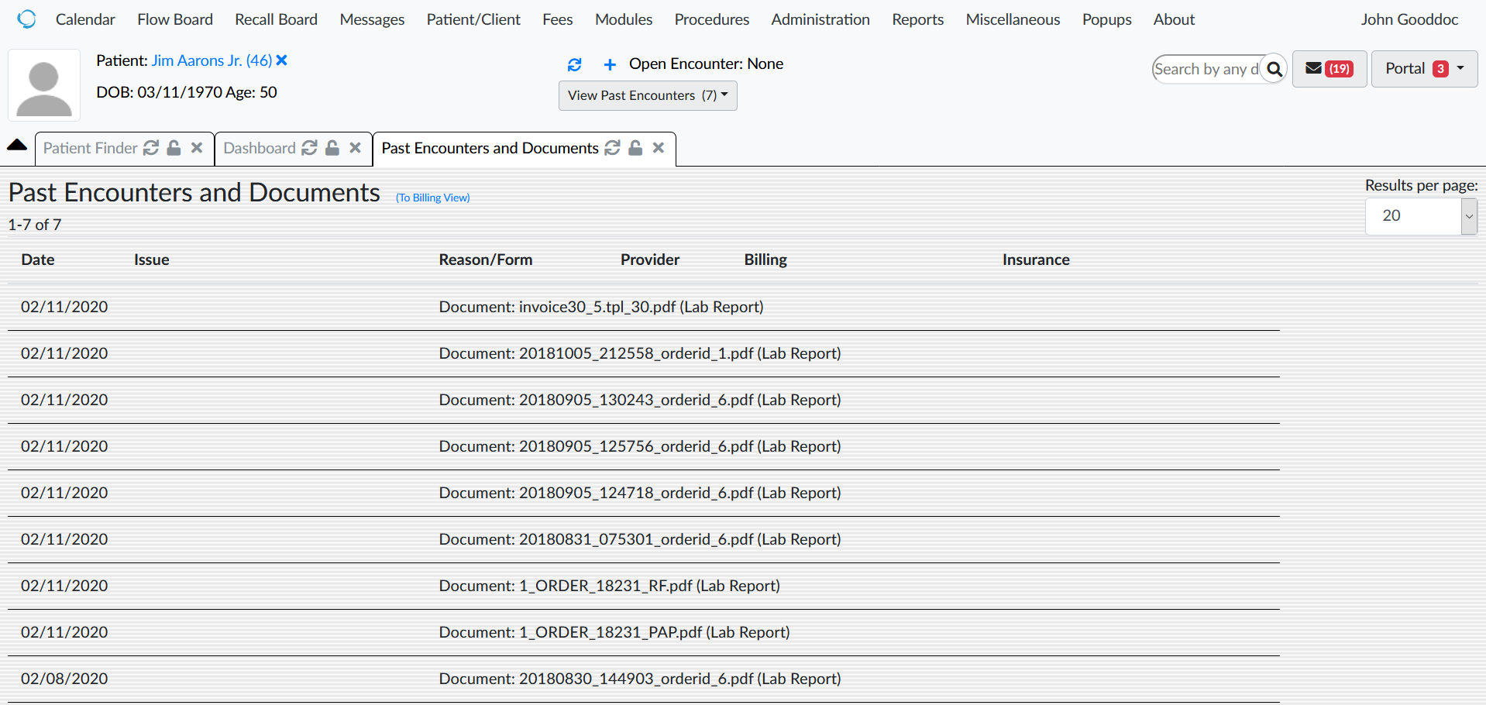Open the View Past Encounters dropdown
1486x705 pixels.
tap(648, 95)
